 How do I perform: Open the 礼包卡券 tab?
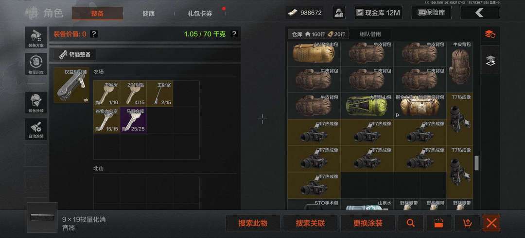click(x=200, y=14)
